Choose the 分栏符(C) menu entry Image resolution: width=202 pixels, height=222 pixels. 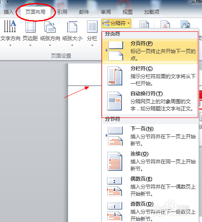click(x=150, y=76)
